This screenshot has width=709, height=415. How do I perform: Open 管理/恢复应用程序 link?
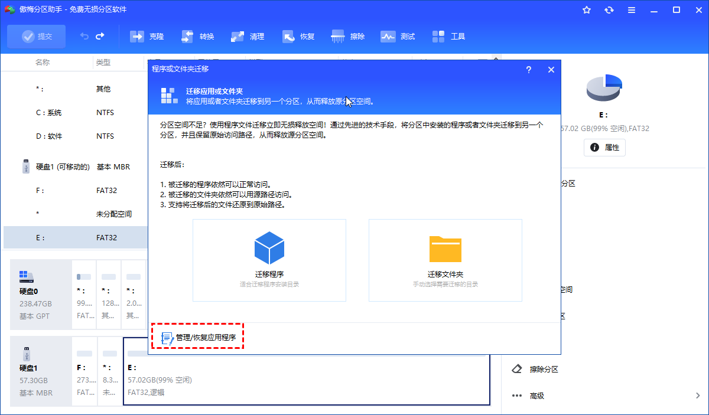click(x=199, y=338)
